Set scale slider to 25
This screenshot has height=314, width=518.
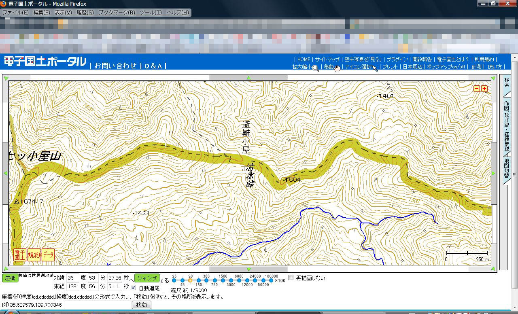pos(174,280)
